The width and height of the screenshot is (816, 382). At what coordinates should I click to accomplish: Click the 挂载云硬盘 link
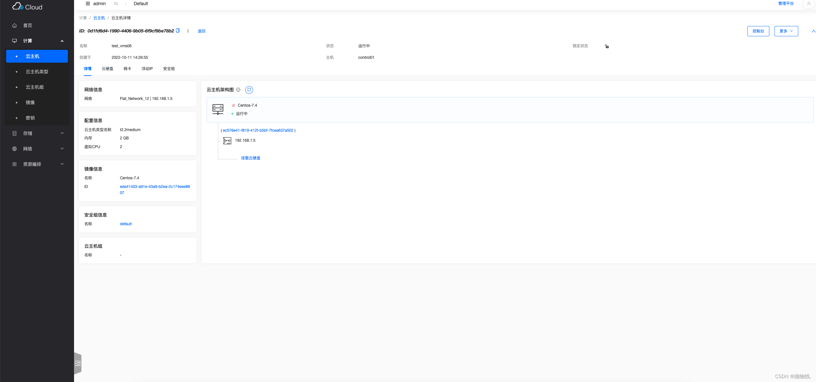coord(250,158)
